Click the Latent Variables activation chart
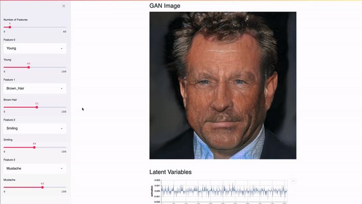The width and height of the screenshot is (362, 204). (x=219, y=191)
